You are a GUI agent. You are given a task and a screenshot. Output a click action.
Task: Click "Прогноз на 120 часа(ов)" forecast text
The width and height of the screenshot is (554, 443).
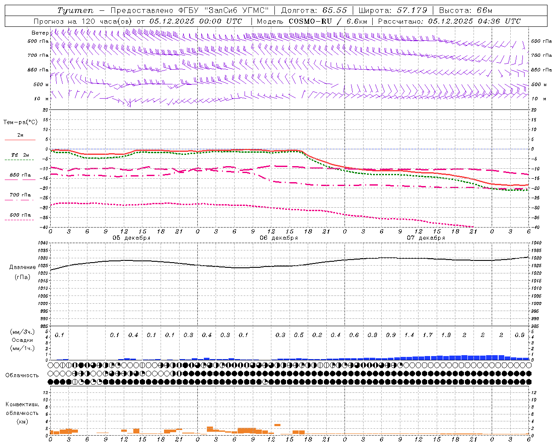click(83, 21)
